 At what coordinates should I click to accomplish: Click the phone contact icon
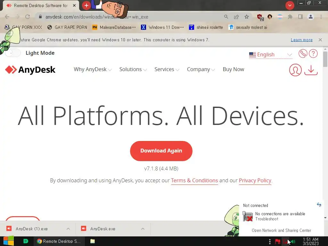pyautogui.click(x=303, y=53)
